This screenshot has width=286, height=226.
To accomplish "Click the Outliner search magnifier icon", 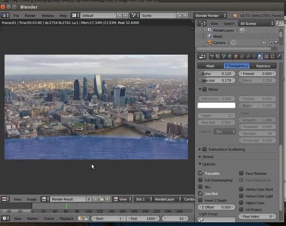I will click(x=279, y=24).
